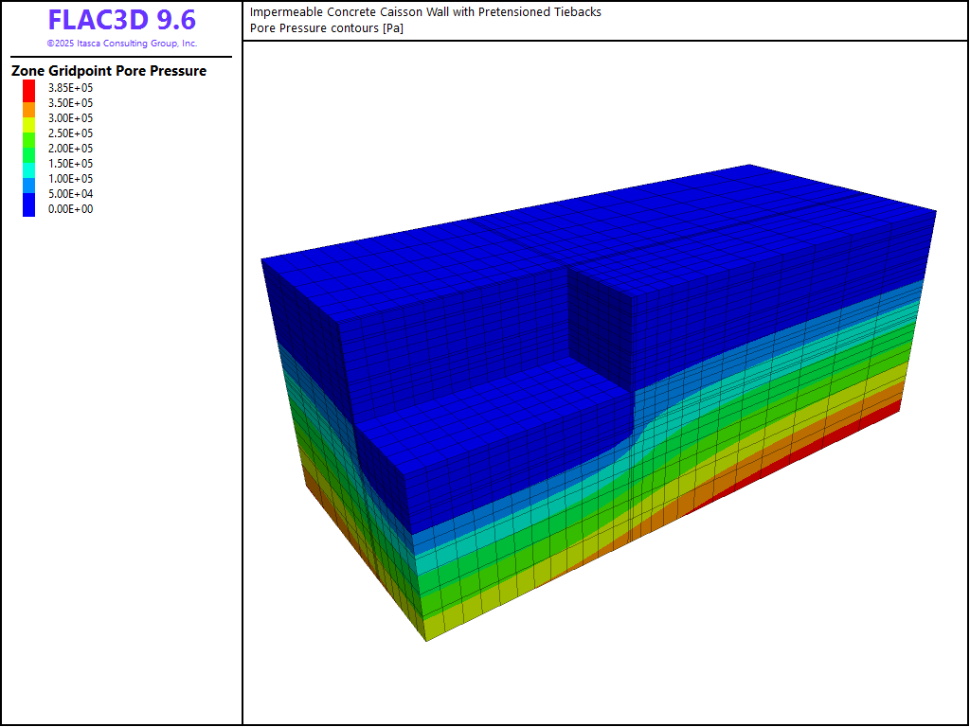The height and width of the screenshot is (727, 970).
Task: Click the 1.50E+05 legend value label
Action: [x=70, y=164]
